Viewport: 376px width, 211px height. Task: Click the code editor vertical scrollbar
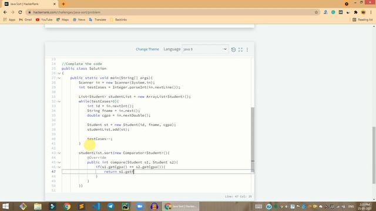point(253,139)
